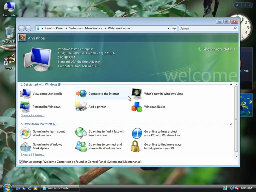
Task: Open the recent pages dropdown arrow
Action: [x=33, y=28]
